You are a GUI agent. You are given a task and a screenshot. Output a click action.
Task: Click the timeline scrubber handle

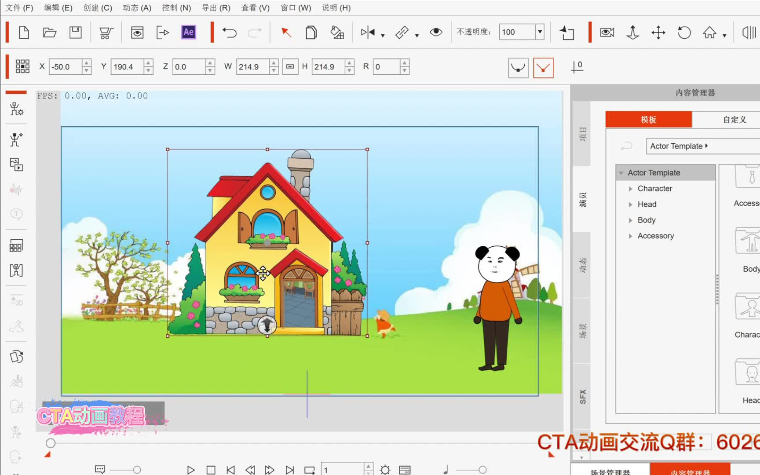(51, 443)
